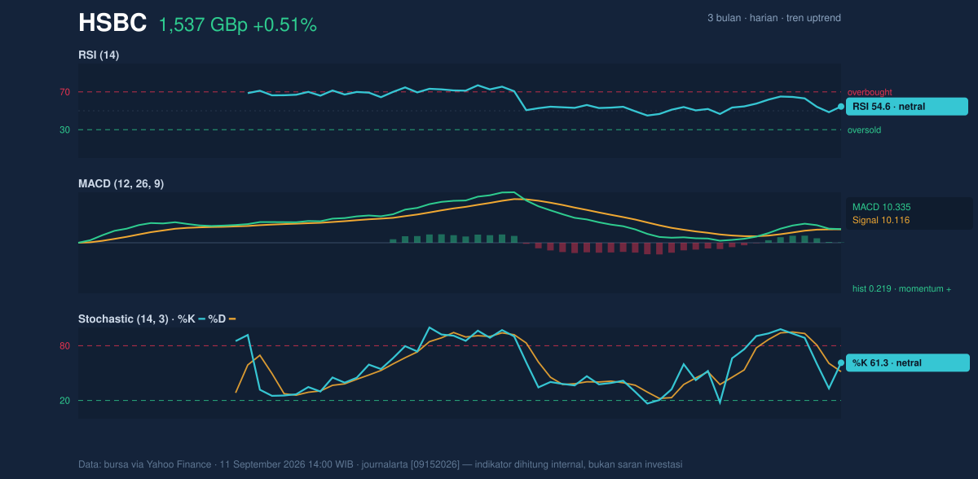Click the 'oversold' label

864,130
